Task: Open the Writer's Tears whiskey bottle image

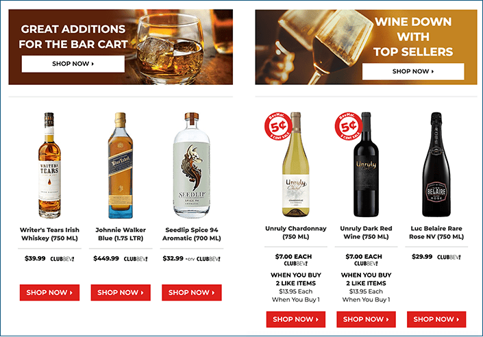Action: pos(49,166)
